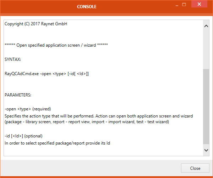
Task: Click the Close button at the bottom
Action: (x=195, y=168)
